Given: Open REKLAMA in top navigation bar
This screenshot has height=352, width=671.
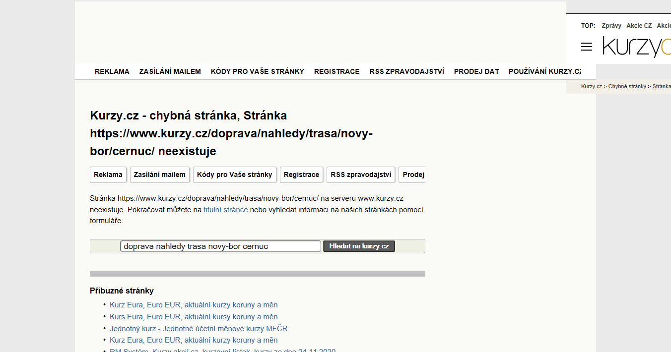Looking at the screenshot, I should tap(112, 71).
